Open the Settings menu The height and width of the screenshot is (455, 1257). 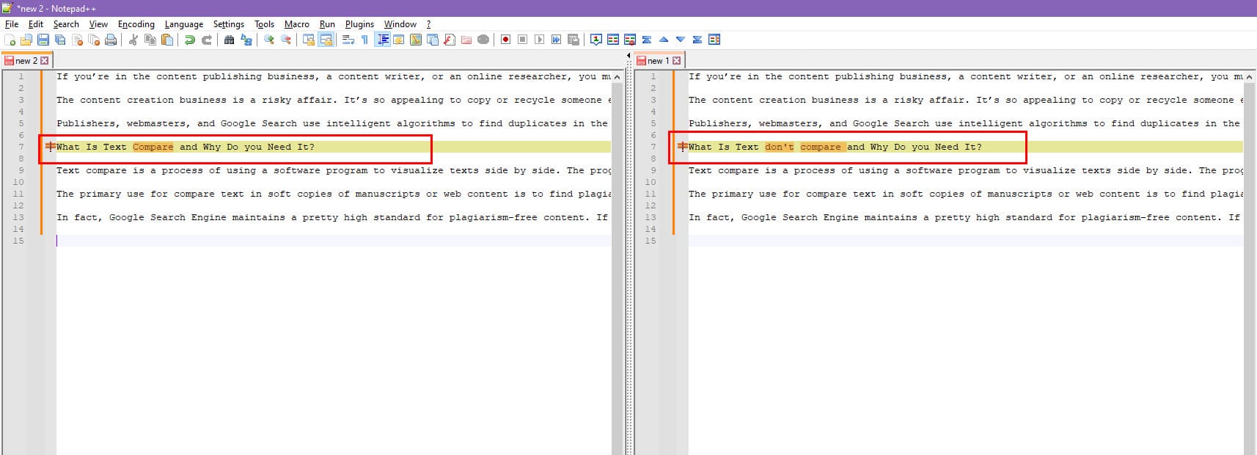click(229, 24)
